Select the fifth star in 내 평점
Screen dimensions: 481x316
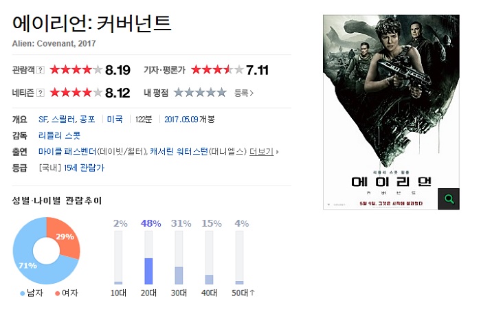point(221,92)
